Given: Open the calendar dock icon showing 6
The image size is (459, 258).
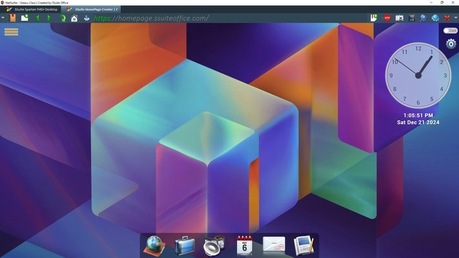Looking at the screenshot, I should point(245,245).
